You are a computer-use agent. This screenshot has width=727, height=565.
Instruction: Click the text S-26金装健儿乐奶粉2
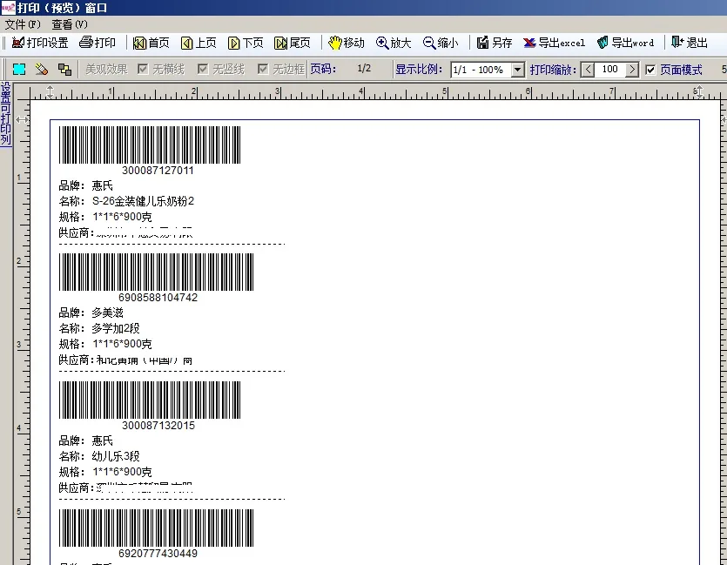tap(144, 201)
